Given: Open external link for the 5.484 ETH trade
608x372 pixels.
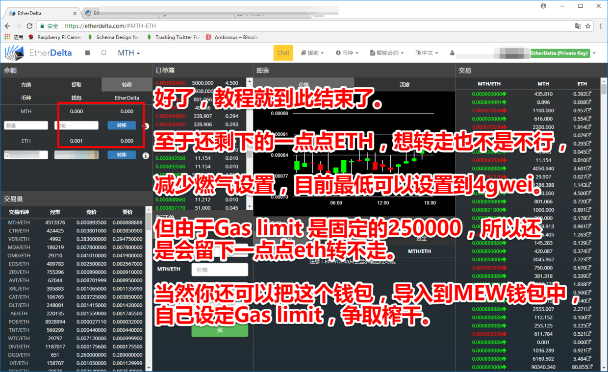Looking at the screenshot, I should click(x=589, y=359).
